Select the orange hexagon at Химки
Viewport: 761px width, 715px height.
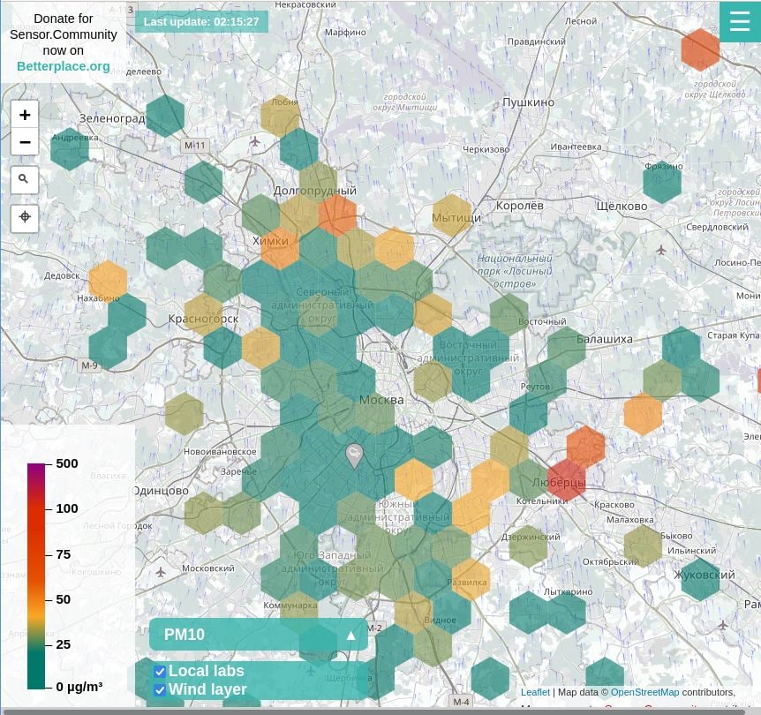280,248
